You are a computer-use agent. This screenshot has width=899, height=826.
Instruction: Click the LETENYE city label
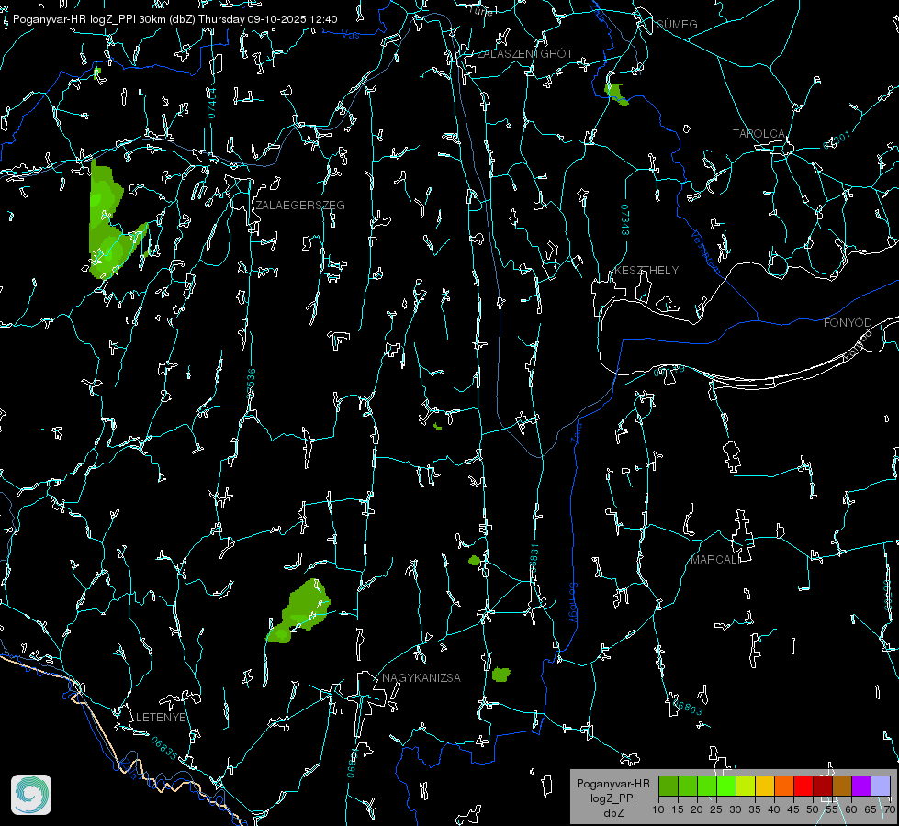161,717
